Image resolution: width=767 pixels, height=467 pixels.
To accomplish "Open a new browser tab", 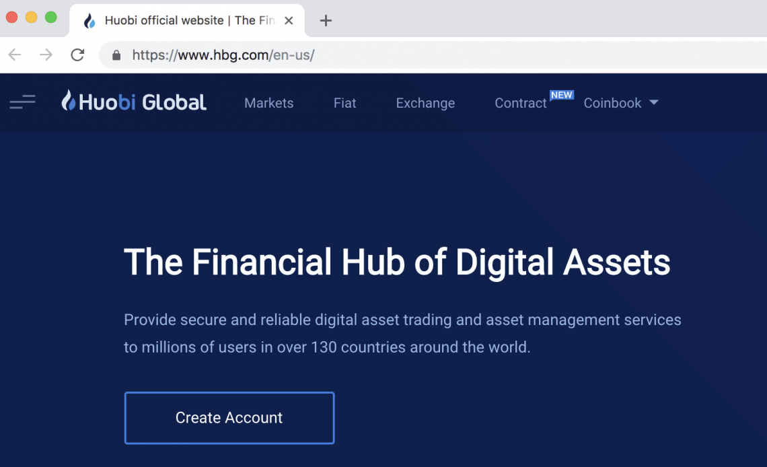I will (326, 21).
